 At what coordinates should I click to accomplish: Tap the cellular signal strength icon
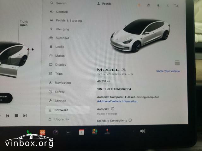[x=176, y=6]
